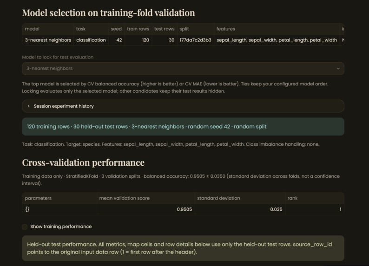Select the '3-nearest neighbors' model cell in table
369x266 pixels.
pos(48,40)
